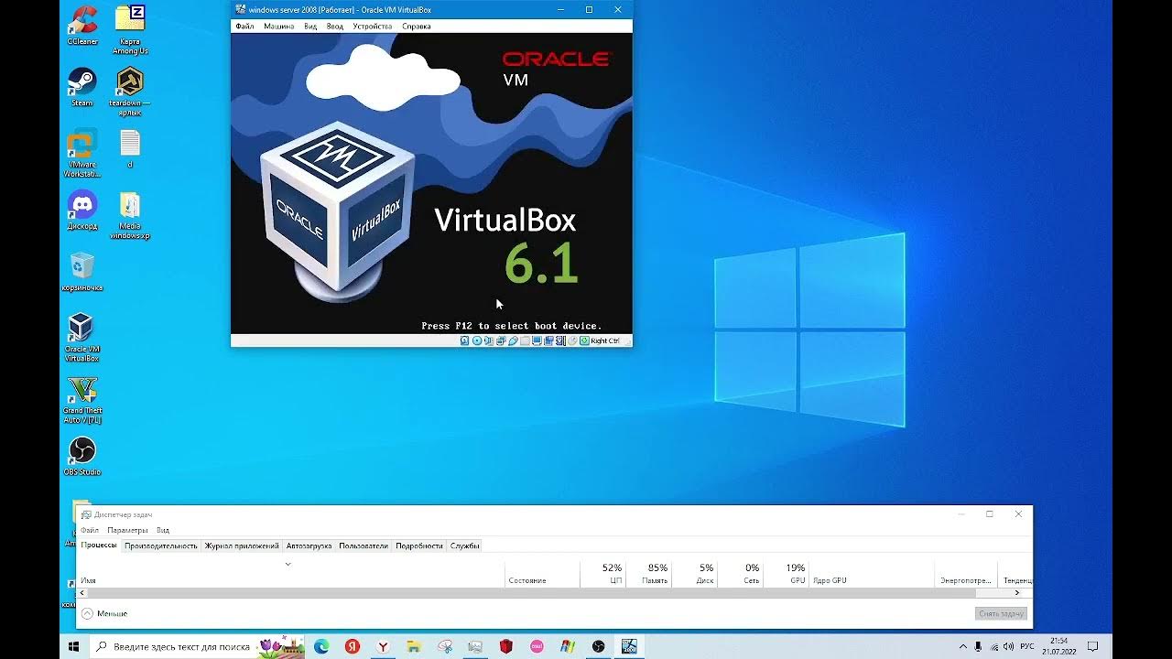Open Yandex red Я icon in taskbar
The height and width of the screenshot is (659, 1172).
[353, 646]
